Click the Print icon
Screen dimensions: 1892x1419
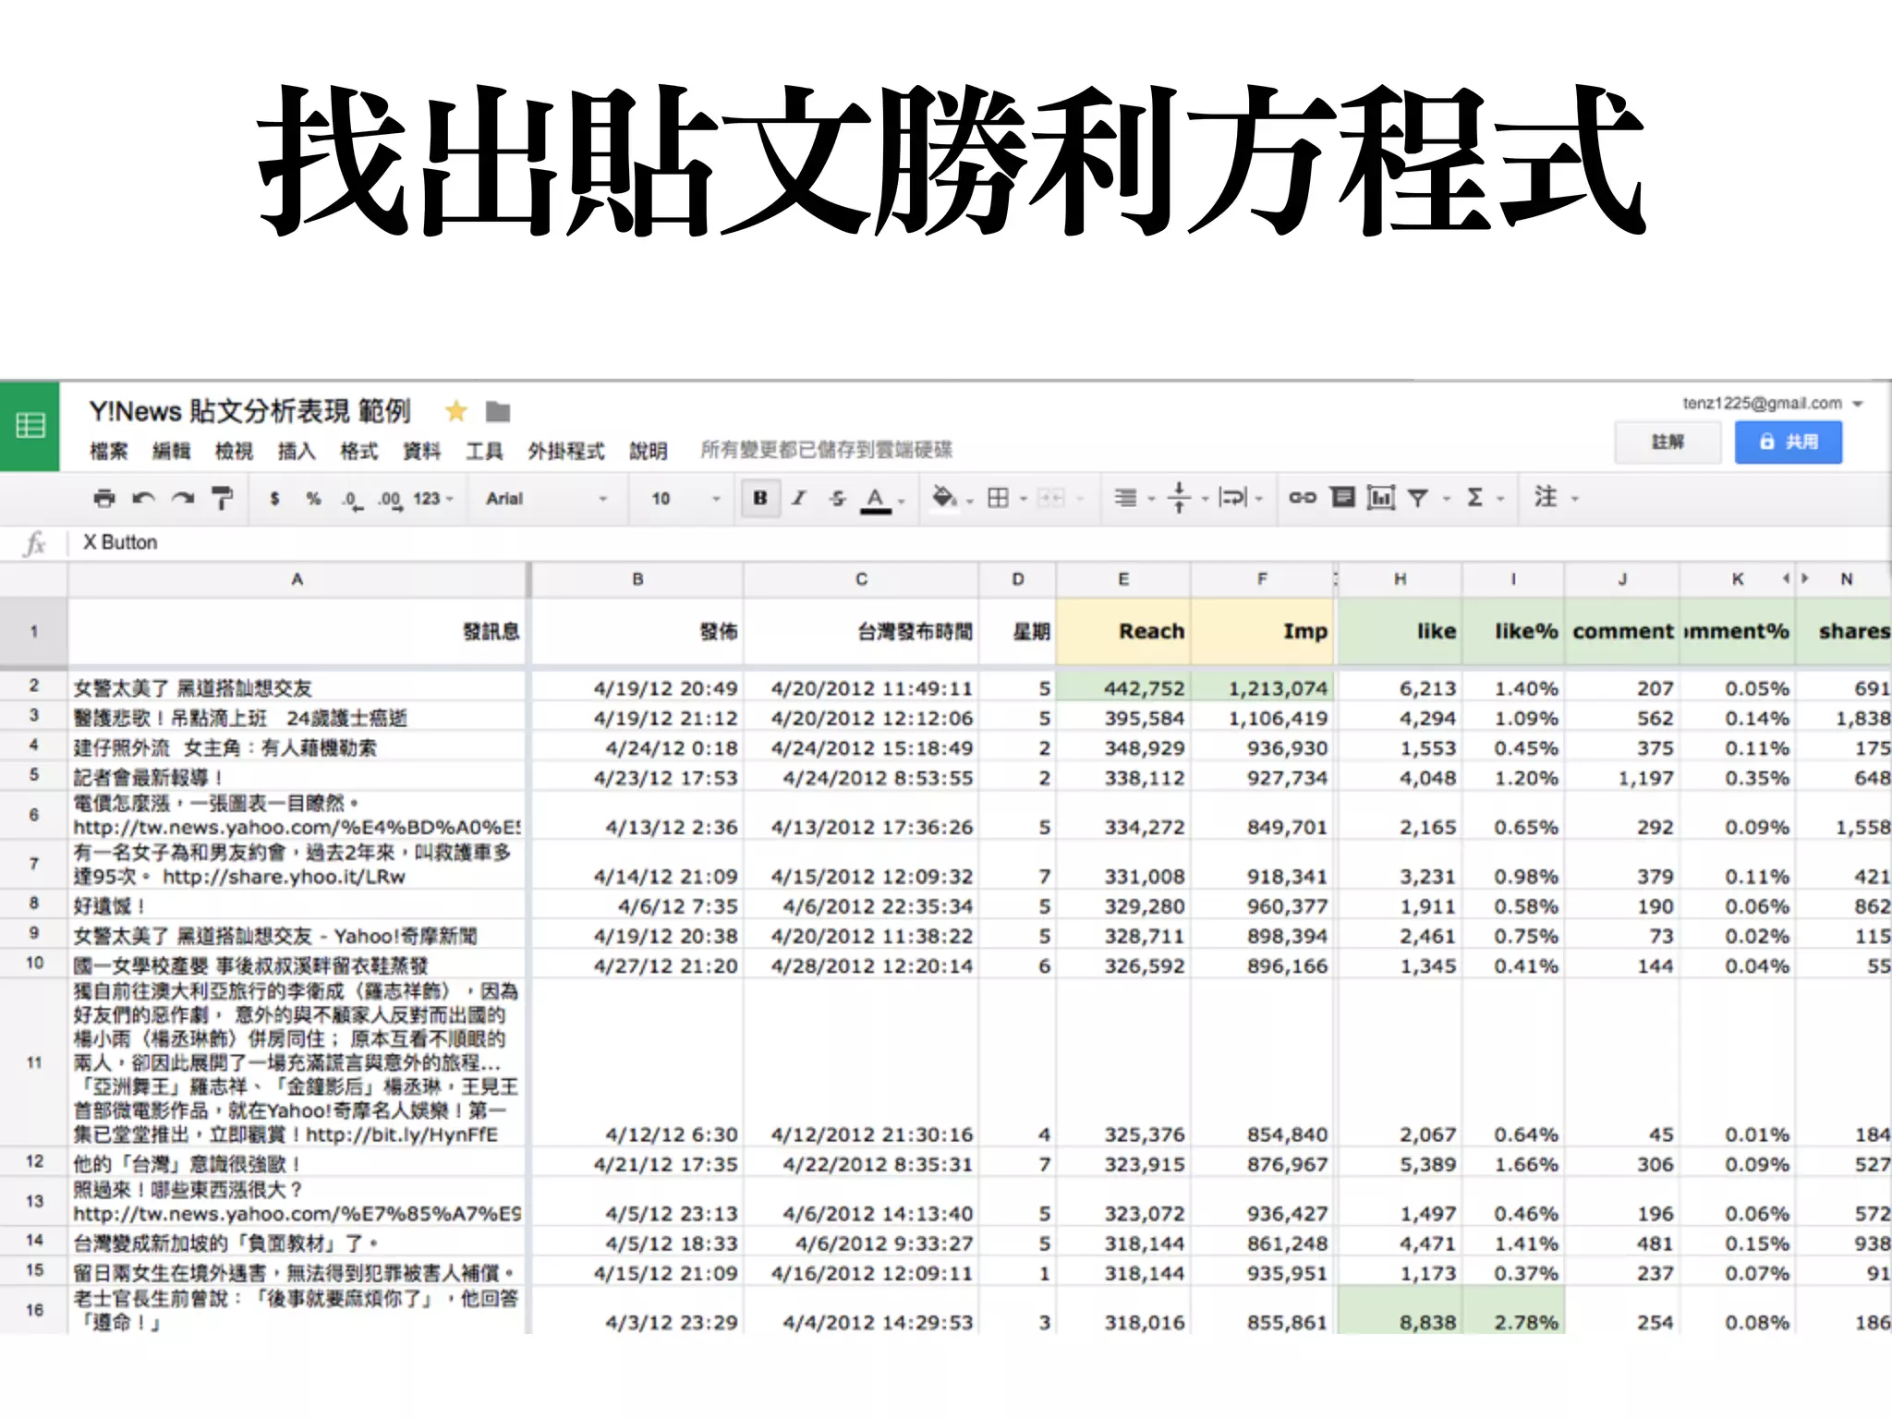pos(104,498)
